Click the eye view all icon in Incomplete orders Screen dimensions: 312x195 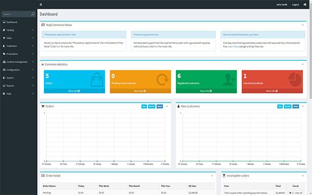pos(290,193)
